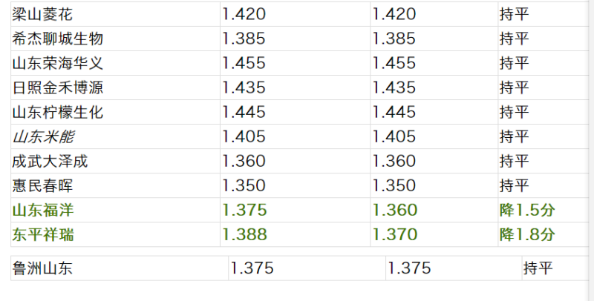Click the 降1.8分 change cell
The image size is (594, 301).
tap(544, 234)
